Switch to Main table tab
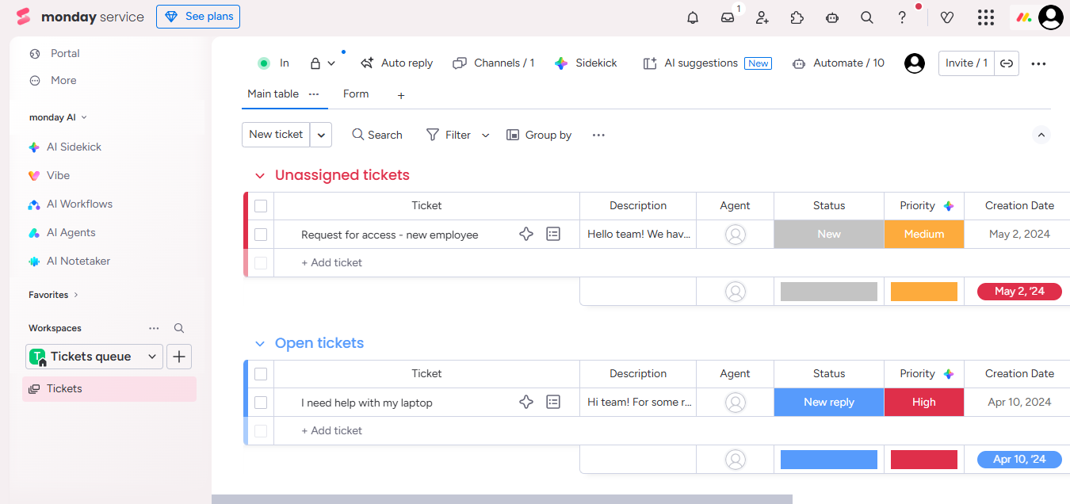 273,94
